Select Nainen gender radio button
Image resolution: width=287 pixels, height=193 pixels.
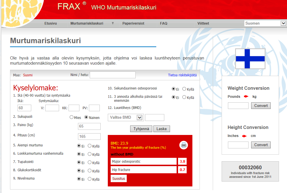[86, 117]
